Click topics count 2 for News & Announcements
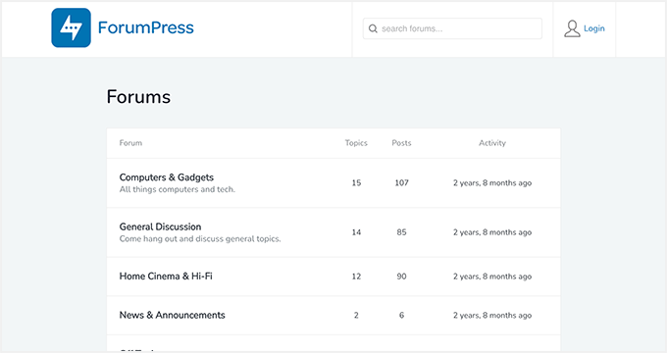The height and width of the screenshot is (353, 667). click(x=356, y=315)
